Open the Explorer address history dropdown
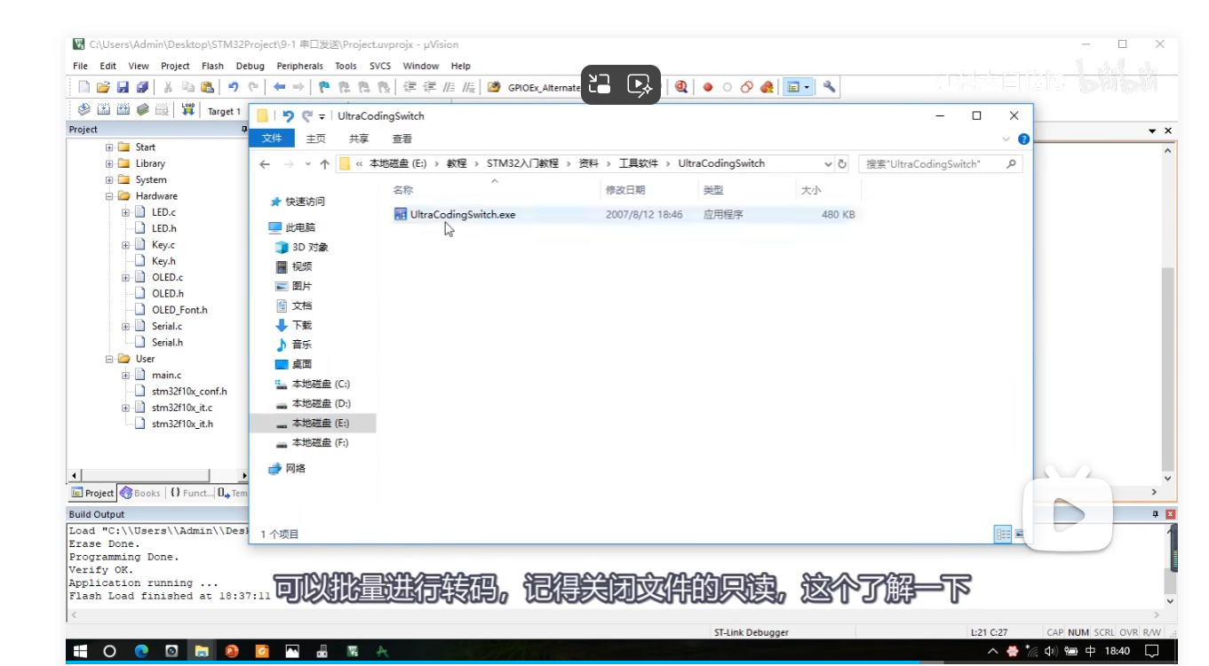Image resolution: width=1209 pixels, height=666 pixels. coord(828,164)
